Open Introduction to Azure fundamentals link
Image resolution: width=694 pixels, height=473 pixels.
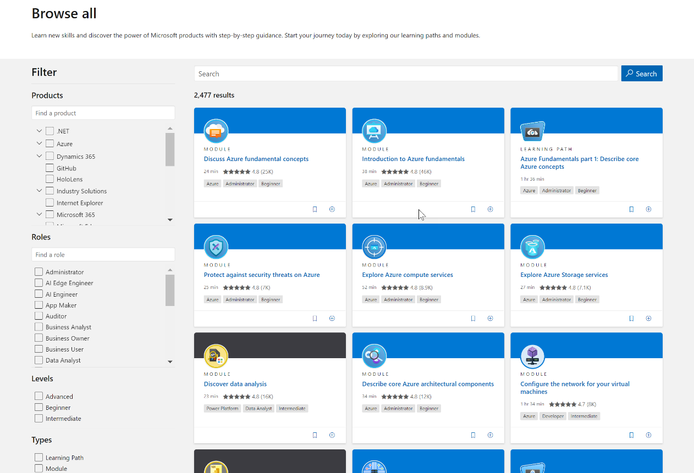(414, 159)
